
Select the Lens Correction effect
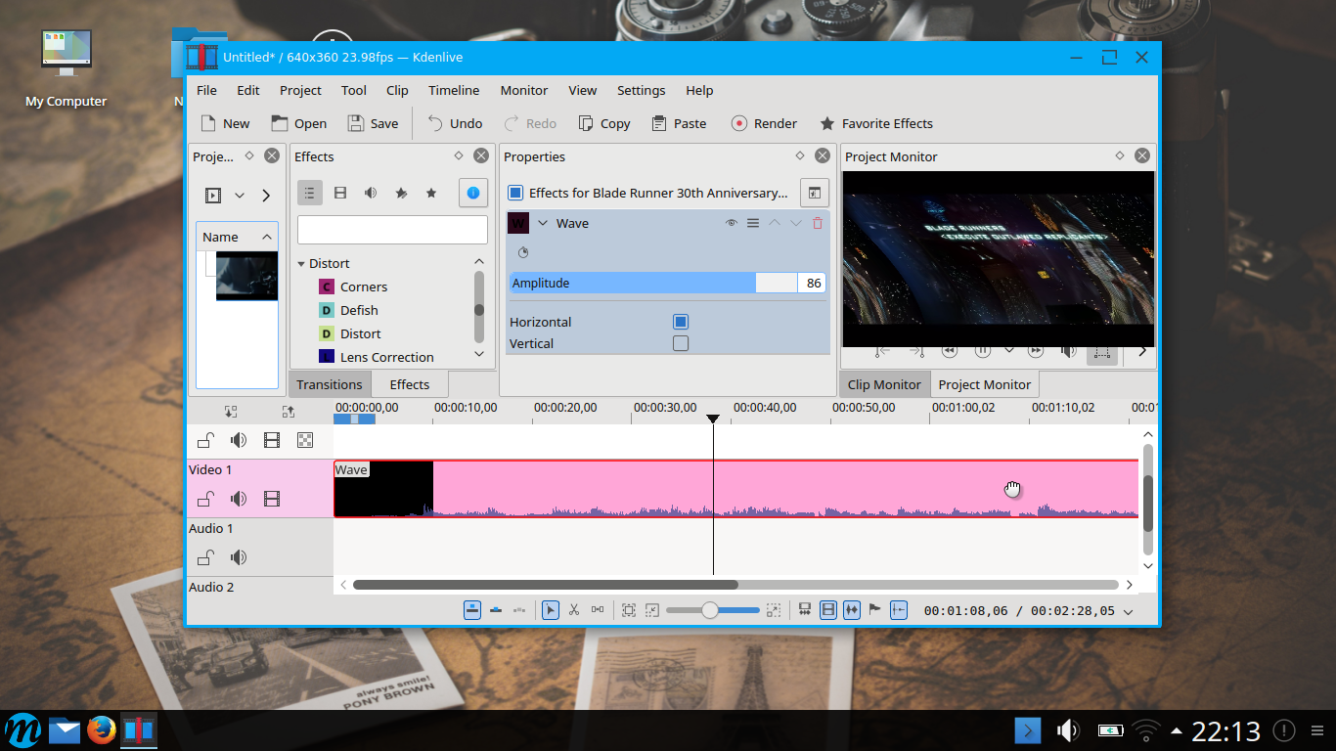(x=386, y=357)
